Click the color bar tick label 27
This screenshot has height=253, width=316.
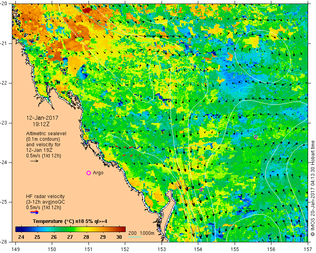(x=70, y=237)
